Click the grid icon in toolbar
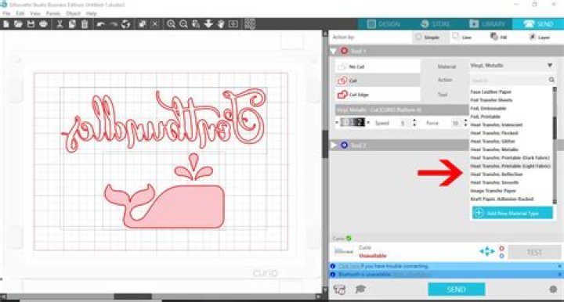564x302 pixels. tap(250, 24)
